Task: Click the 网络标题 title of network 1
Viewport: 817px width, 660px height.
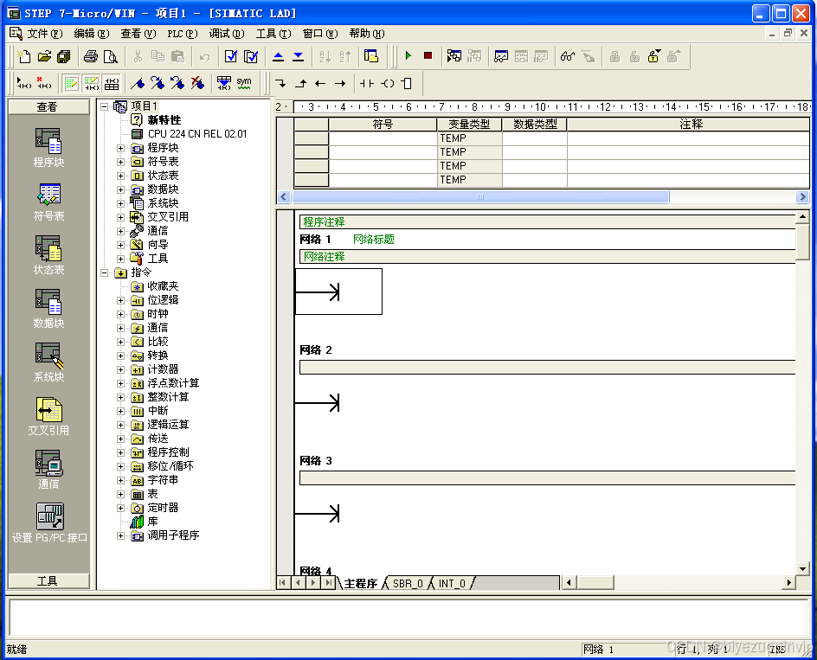Action: click(374, 239)
